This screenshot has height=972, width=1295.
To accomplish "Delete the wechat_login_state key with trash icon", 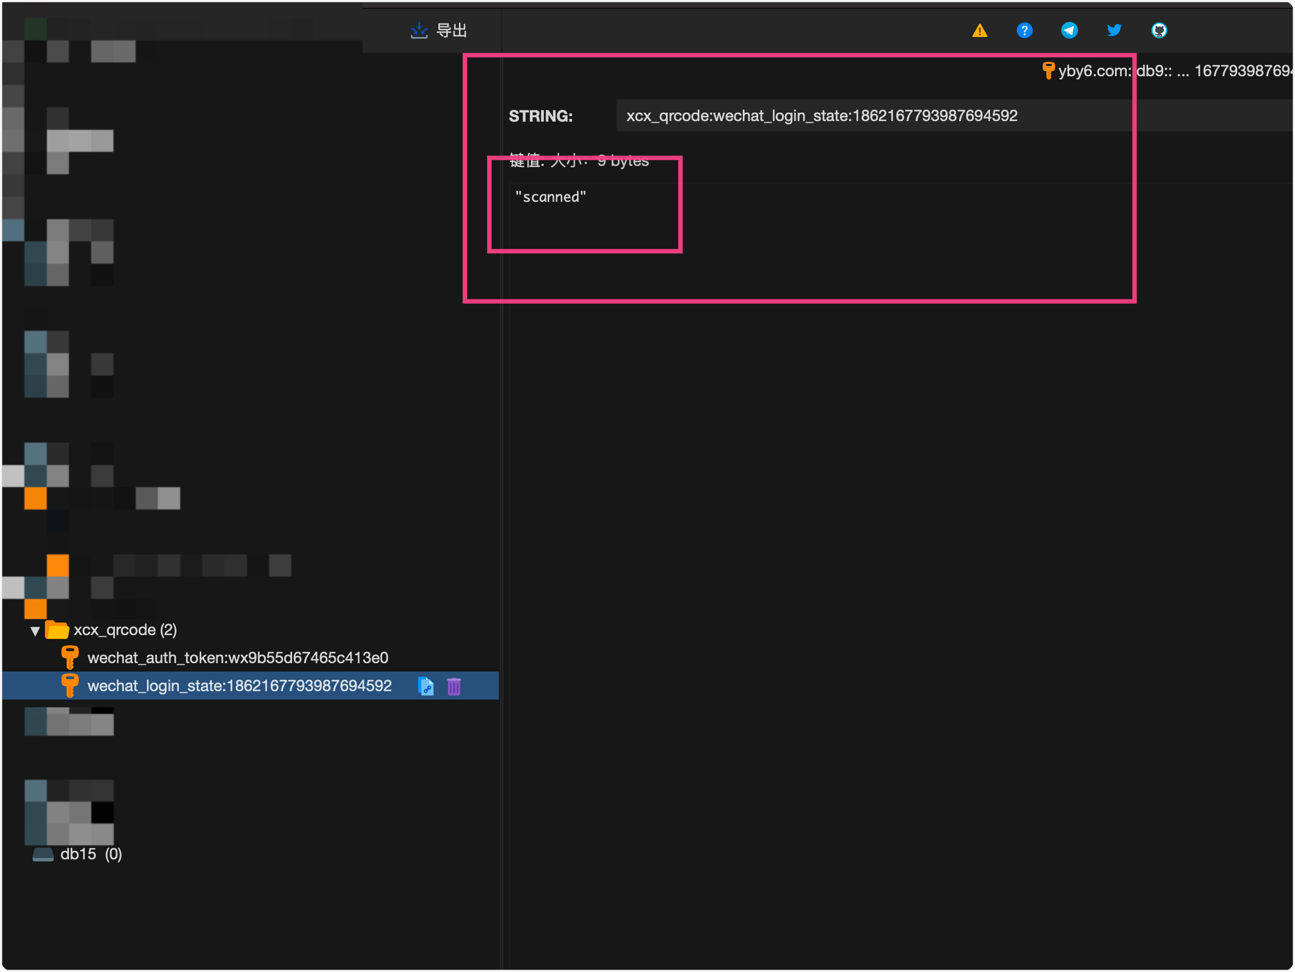I will (x=454, y=686).
